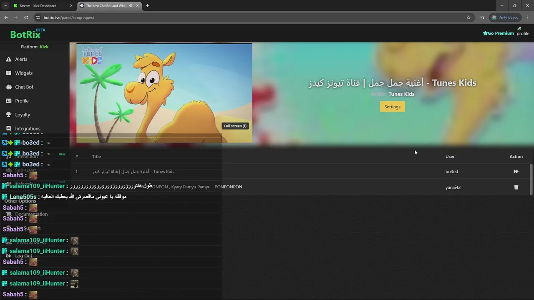Click the Log Out sidebar item

coord(19,256)
